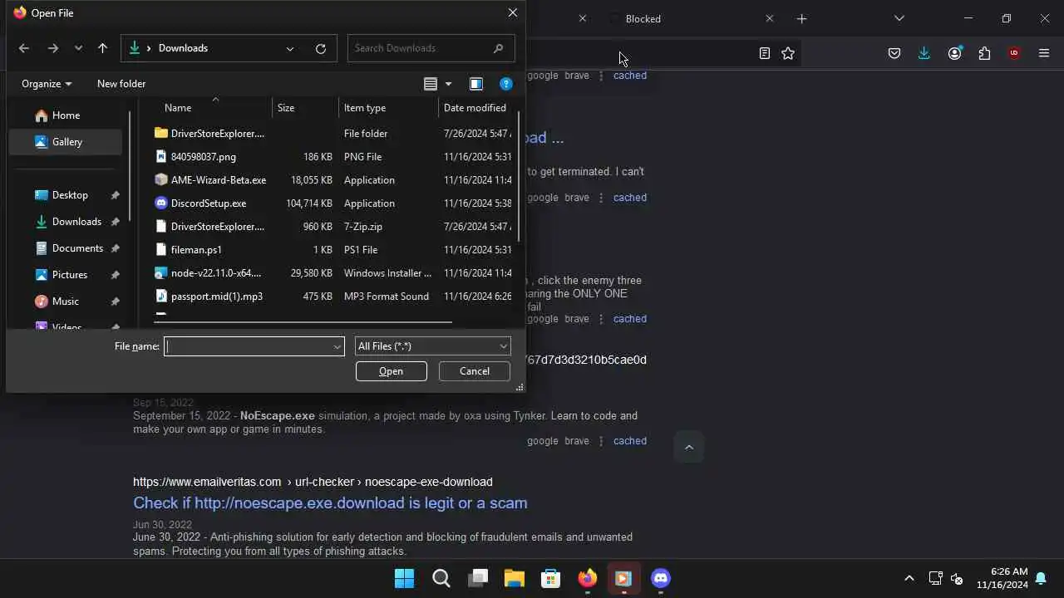Select Gallery in navigation pane
Image resolution: width=1064 pixels, height=598 pixels.
coord(65,142)
